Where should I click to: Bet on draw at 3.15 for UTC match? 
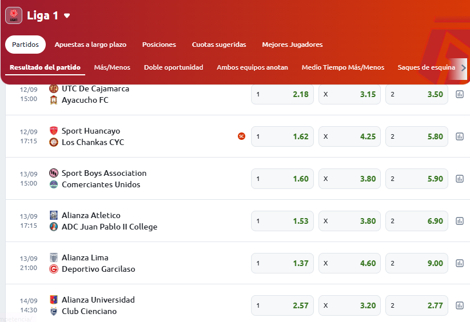(x=349, y=94)
